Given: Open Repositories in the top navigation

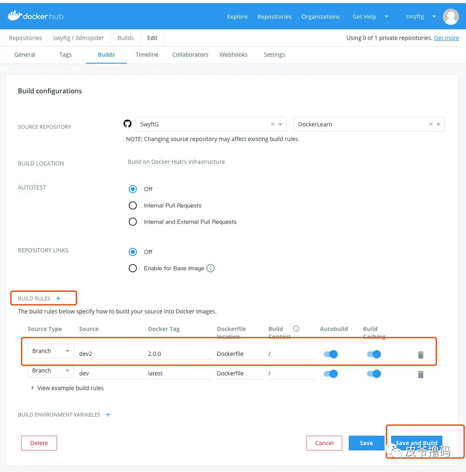Looking at the screenshot, I should 275,17.
